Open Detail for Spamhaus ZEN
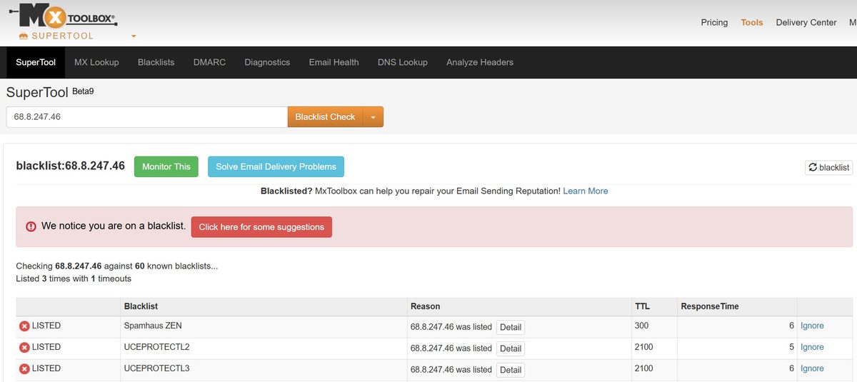The width and height of the screenshot is (857, 382). (x=511, y=327)
